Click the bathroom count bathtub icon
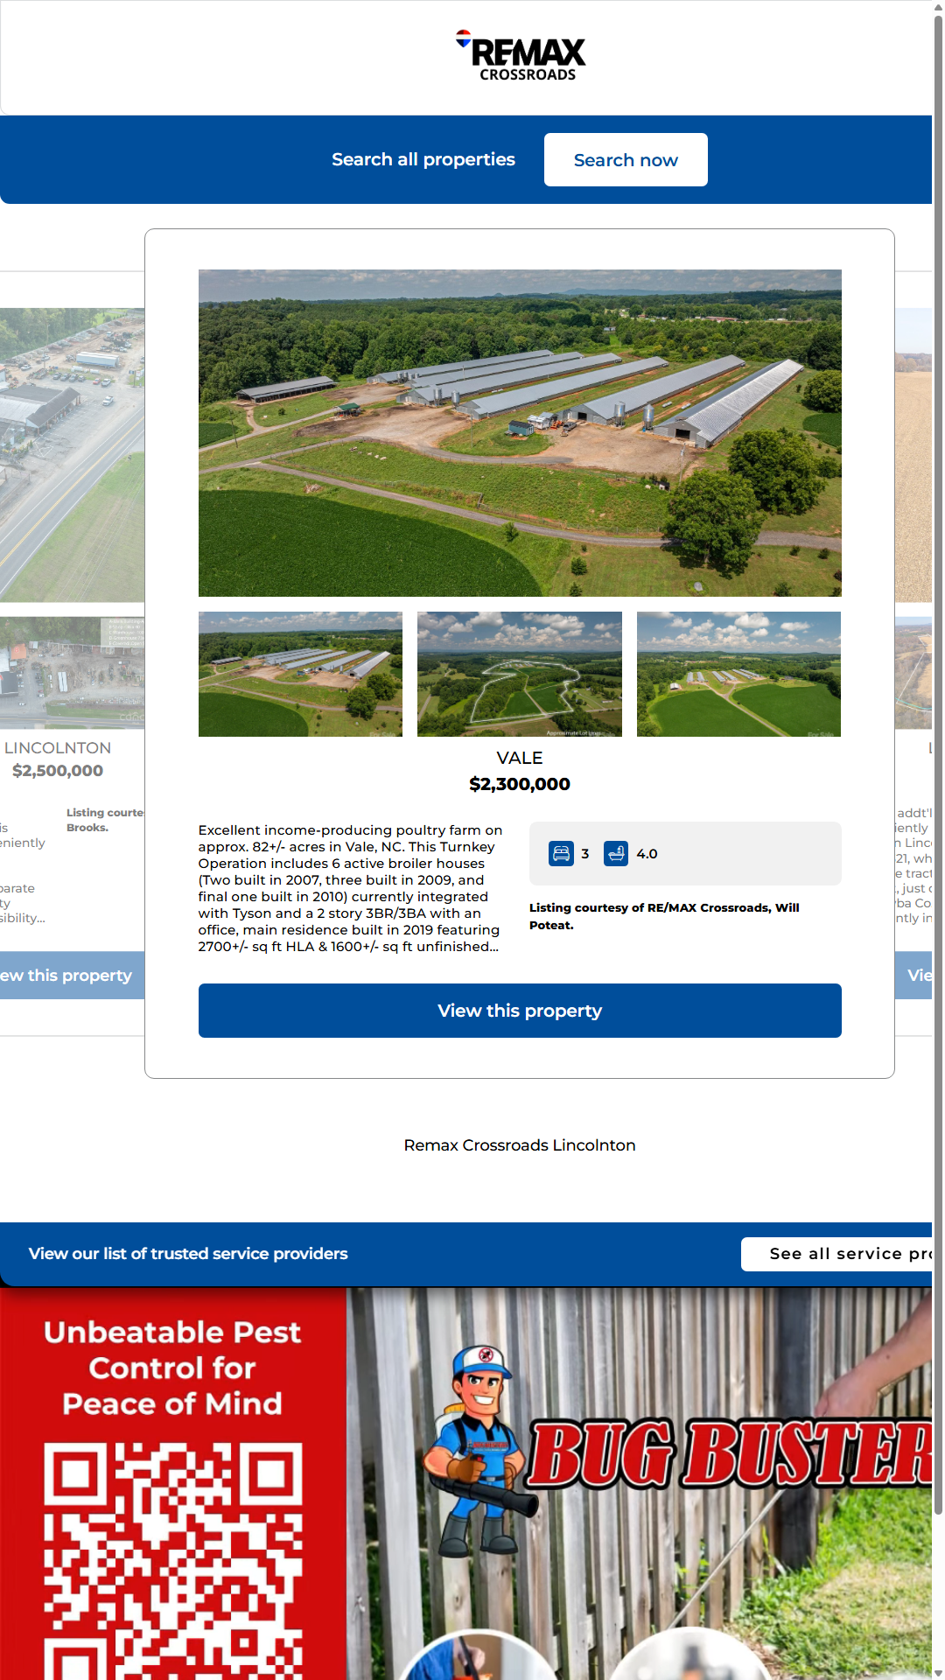 [616, 853]
